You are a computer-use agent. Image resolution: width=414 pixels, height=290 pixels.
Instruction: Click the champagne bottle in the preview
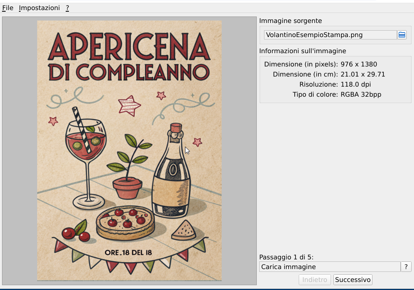pos(172,173)
